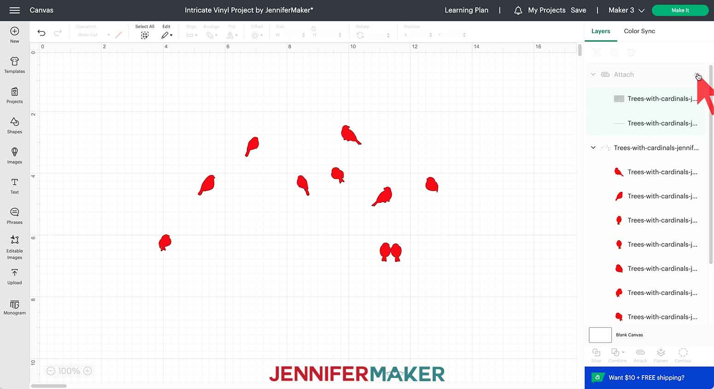Click the New project icon
The width and height of the screenshot is (714, 389).
pos(15,31)
